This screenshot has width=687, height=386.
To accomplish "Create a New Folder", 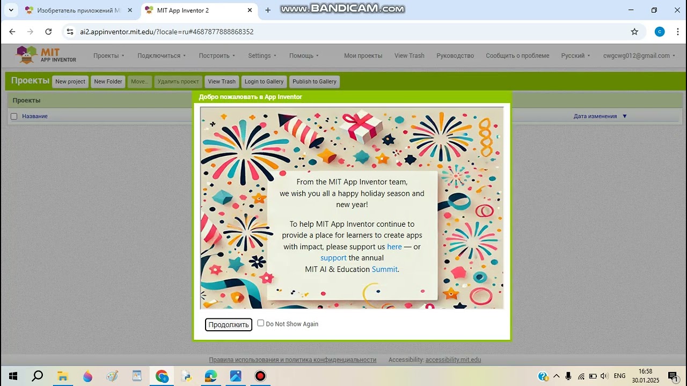I will point(108,81).
